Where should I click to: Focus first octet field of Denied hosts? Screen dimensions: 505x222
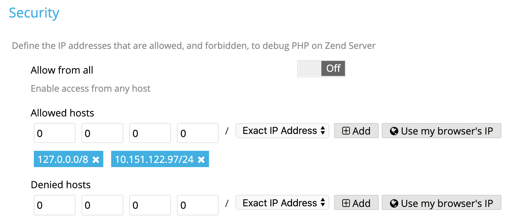pyautogui.click(x=55, y=205)
